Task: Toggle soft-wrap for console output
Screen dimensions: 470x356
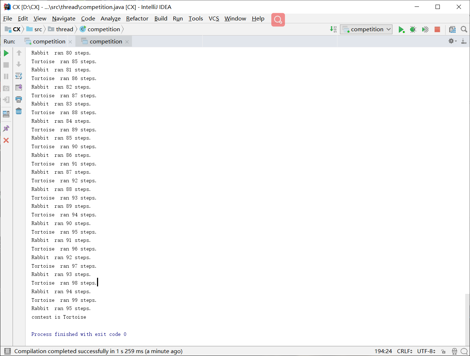Action: [19, 76]
